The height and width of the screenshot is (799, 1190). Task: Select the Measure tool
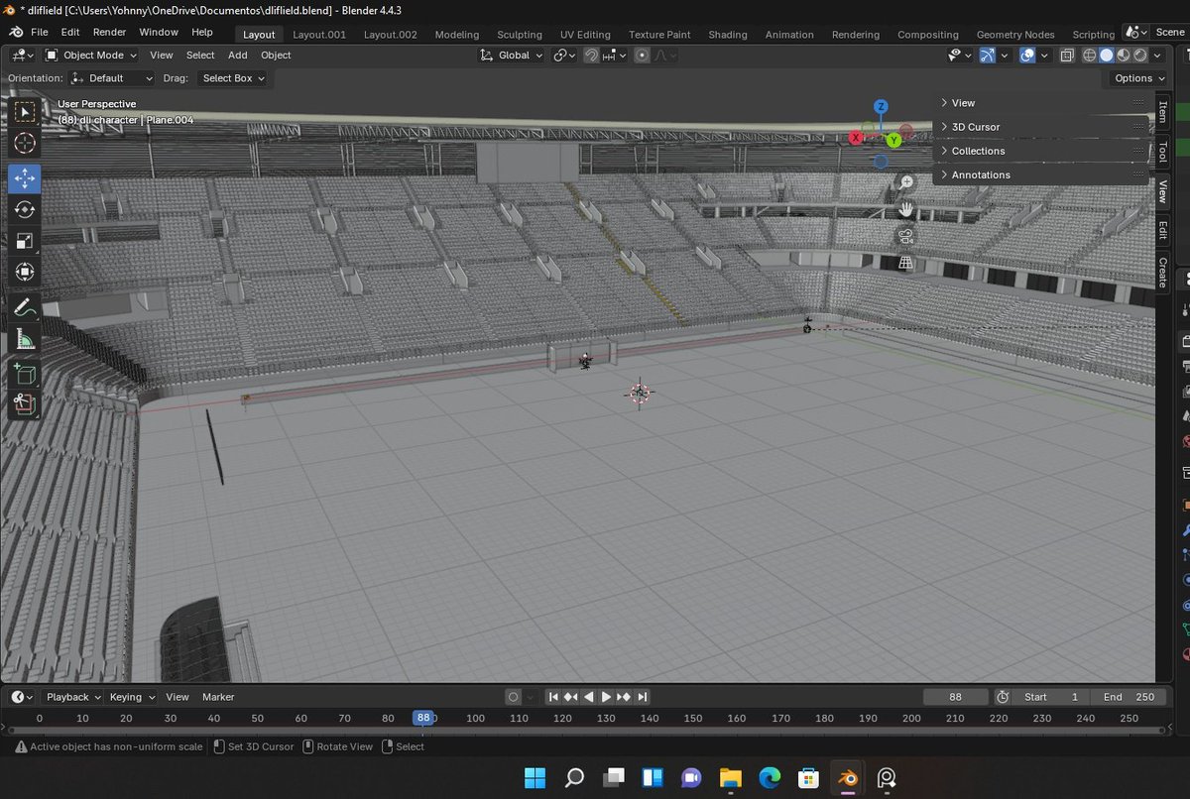click(x=25, y=339)
